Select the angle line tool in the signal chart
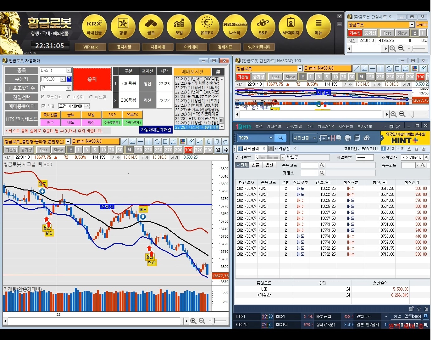 point(132,141)
